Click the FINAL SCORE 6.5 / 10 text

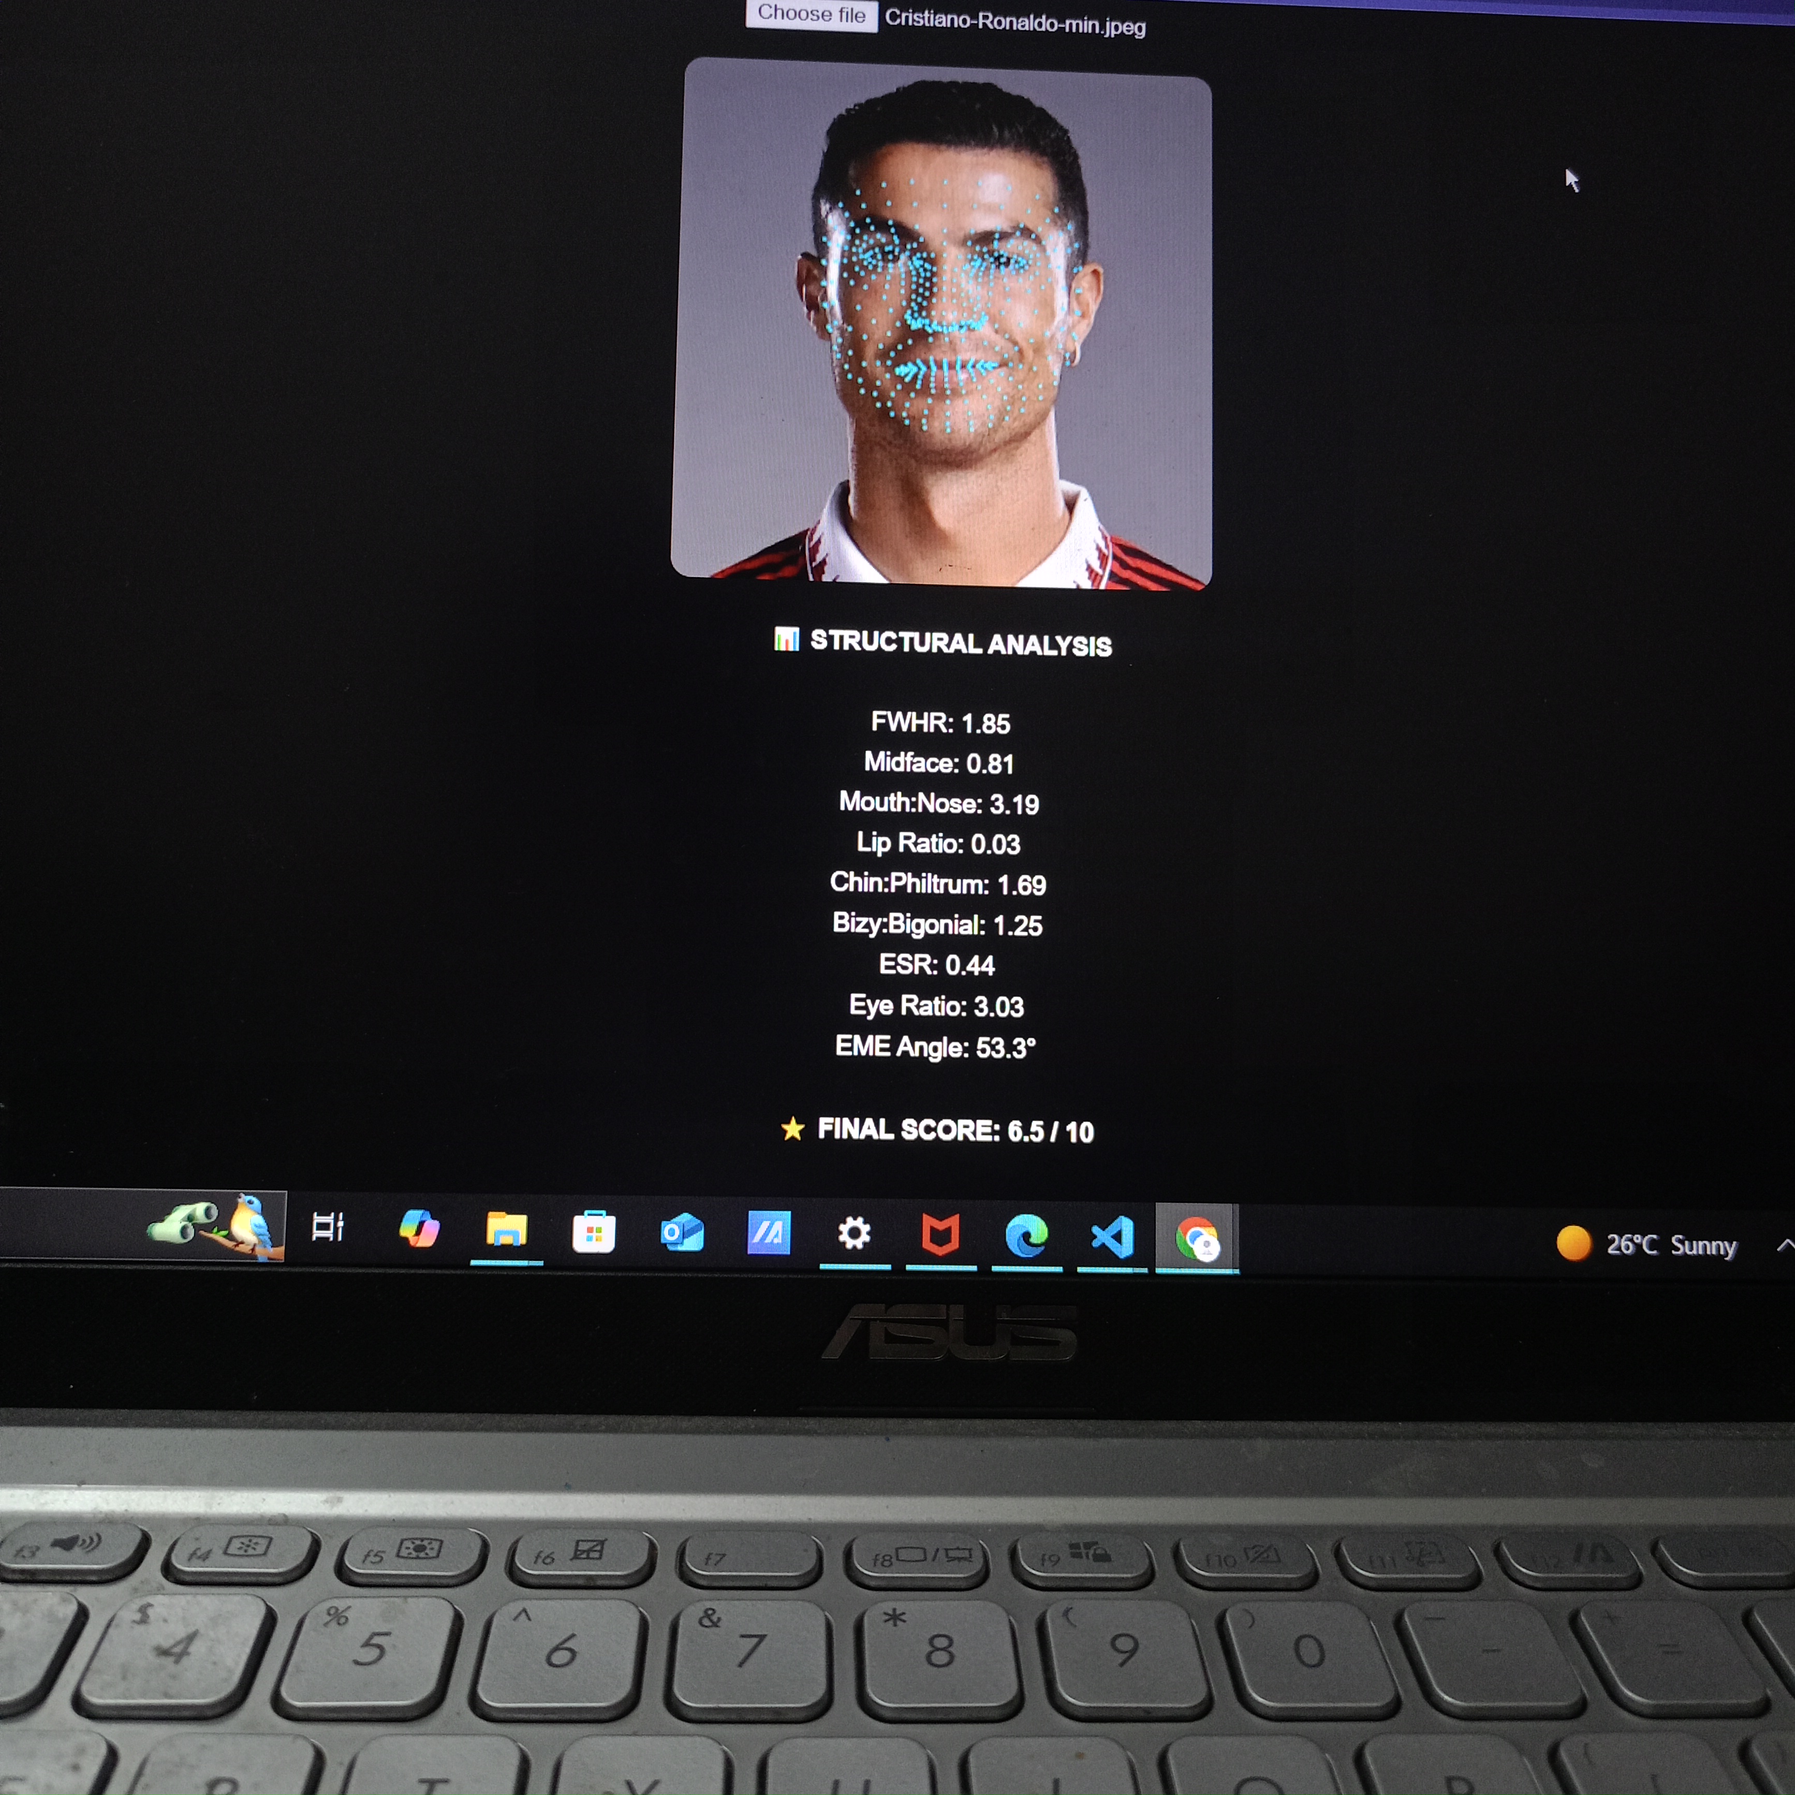[x=955, y=1131]
